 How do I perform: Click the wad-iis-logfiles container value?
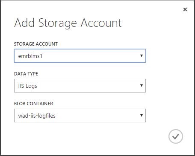click(37, 116)
